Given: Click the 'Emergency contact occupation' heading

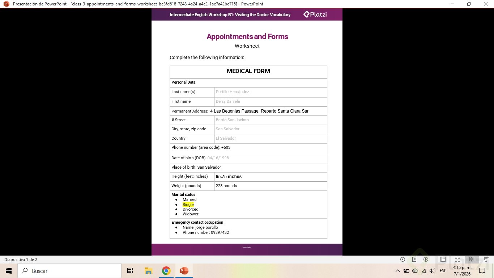Looking at the screenshot, I should [x=197, y=223].
